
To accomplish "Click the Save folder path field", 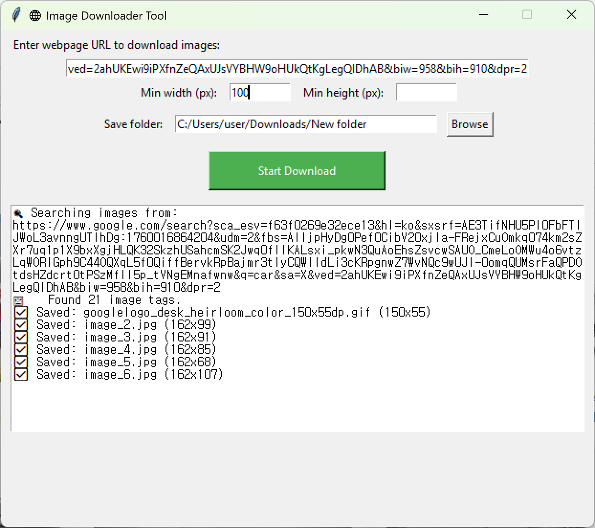I will pyautogui.click(x=306, y=124).
